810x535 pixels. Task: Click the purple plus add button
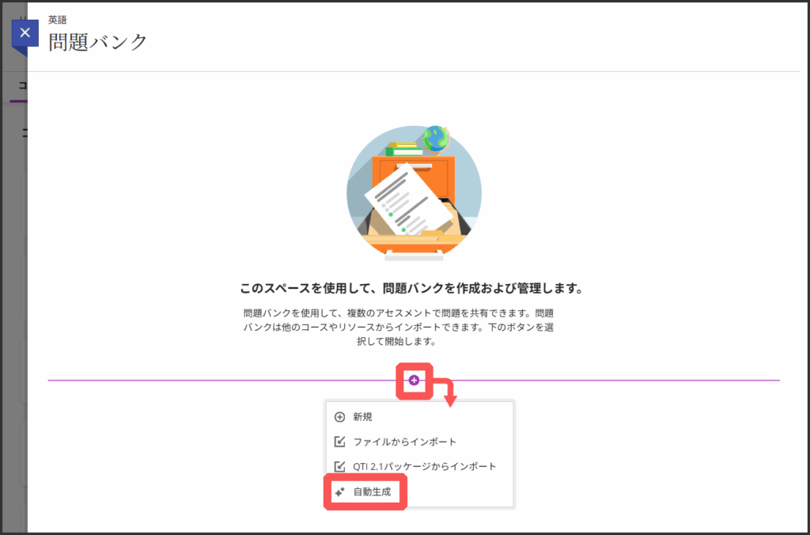pyautogui.click(x=414, y=381)
